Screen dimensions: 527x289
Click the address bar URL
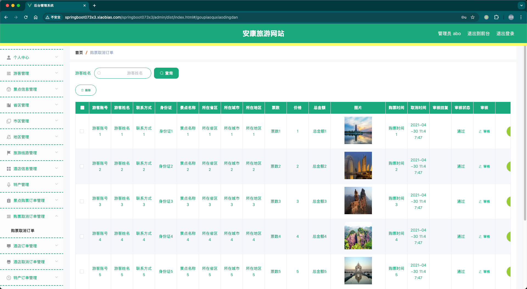151,17
